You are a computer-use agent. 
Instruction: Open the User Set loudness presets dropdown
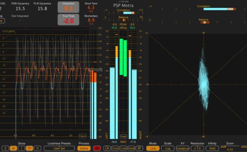click(x=59, y=148)
